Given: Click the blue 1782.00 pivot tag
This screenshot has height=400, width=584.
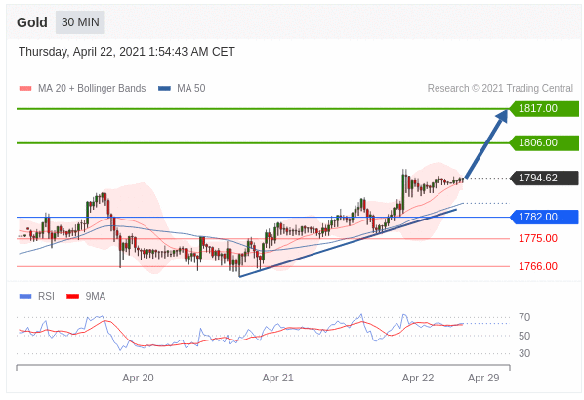Looking at the screenshot, I should pos(544,217).
